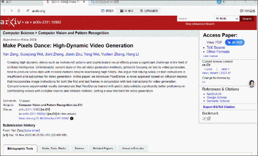Open the Google Scholar reference link

coord(217,97)
